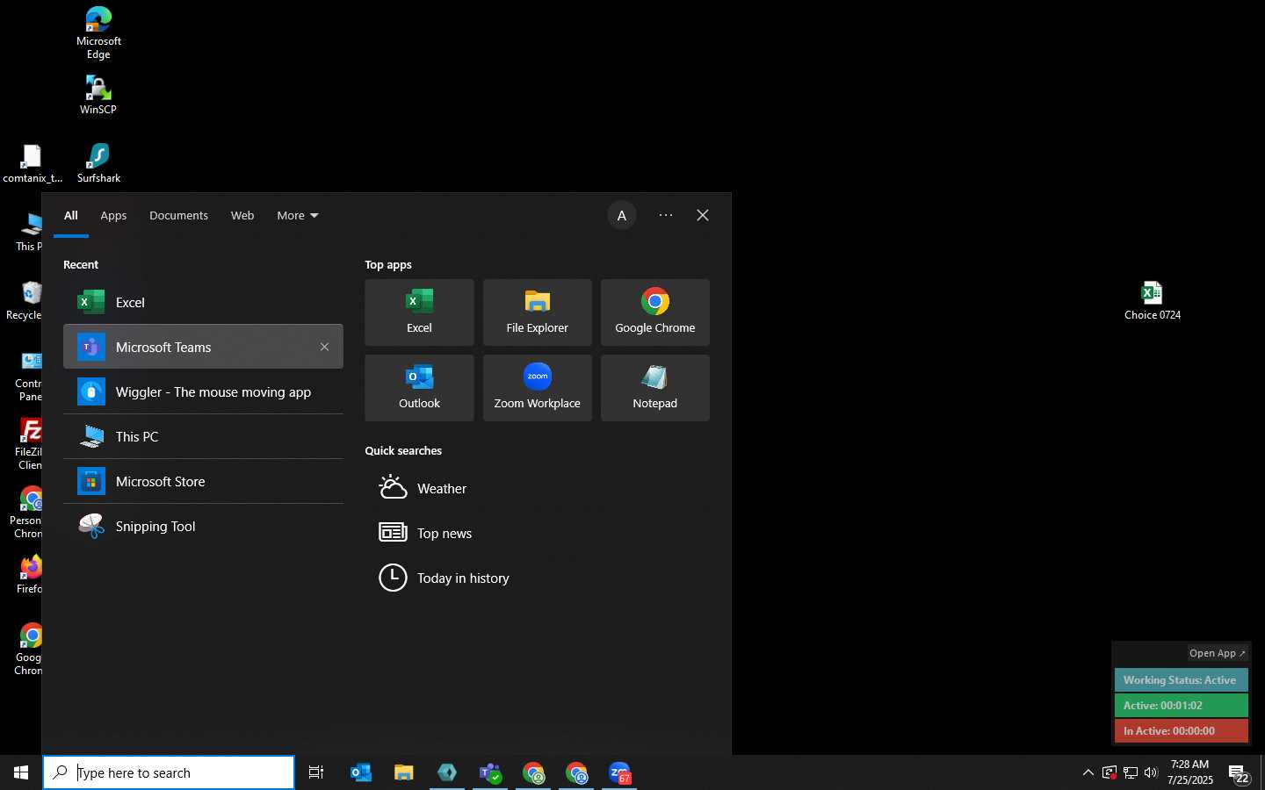Viewport: 1265px width, 790px height.
Task: Open the search panel options ellipsis
Action: coord(666,216)
